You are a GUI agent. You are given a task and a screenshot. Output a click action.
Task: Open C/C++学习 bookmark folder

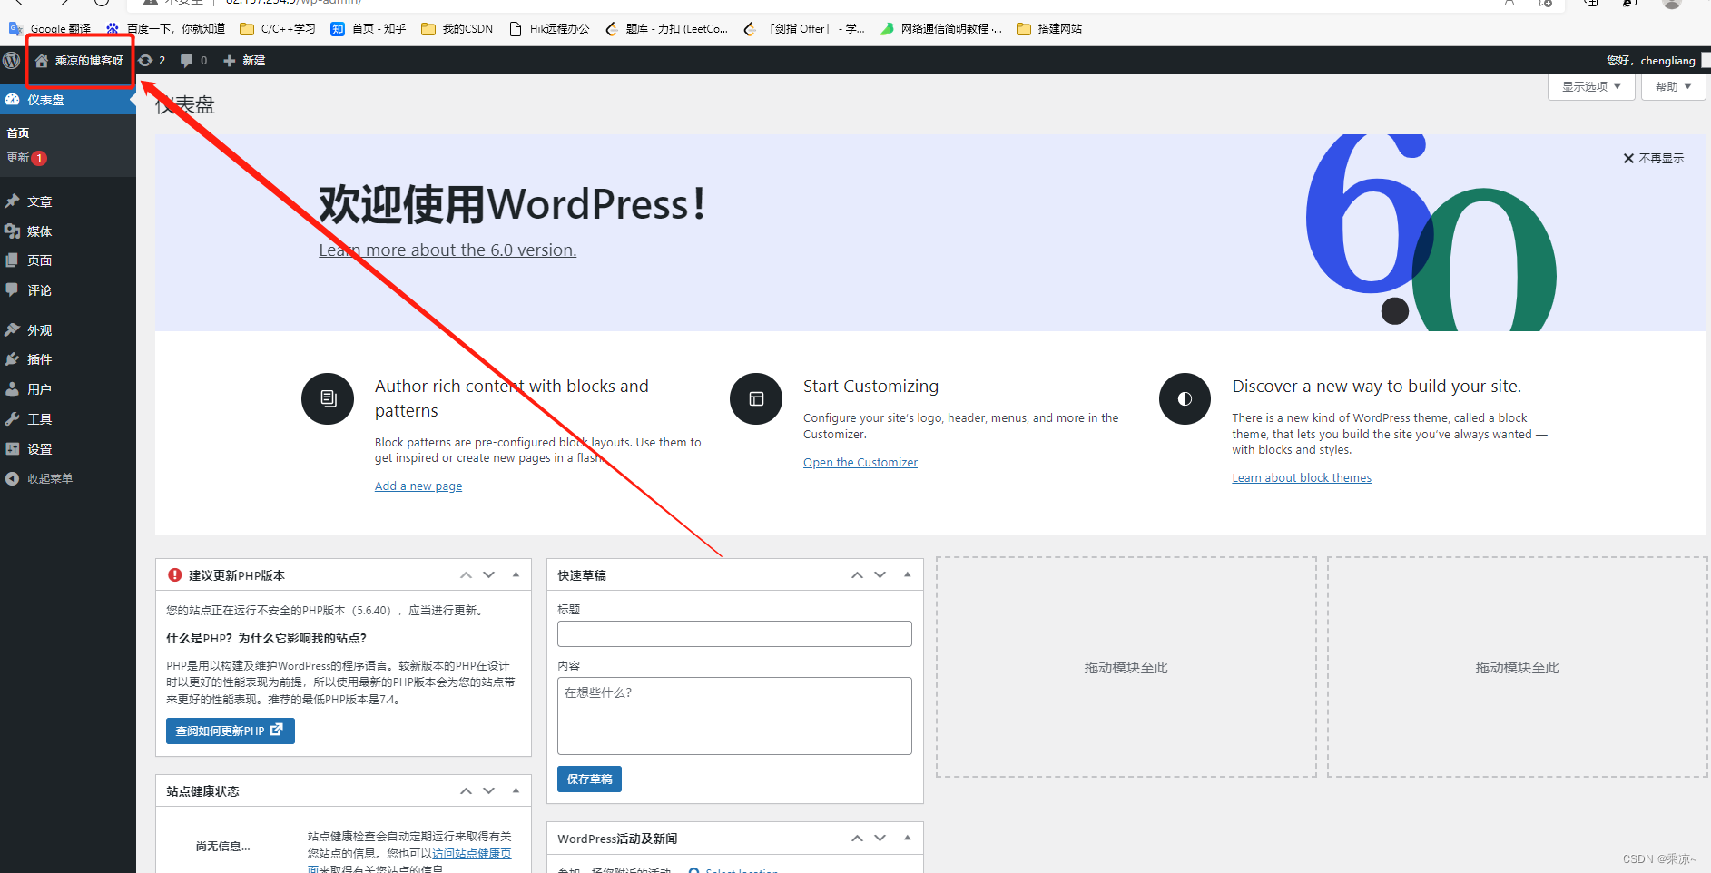(278, 29)
